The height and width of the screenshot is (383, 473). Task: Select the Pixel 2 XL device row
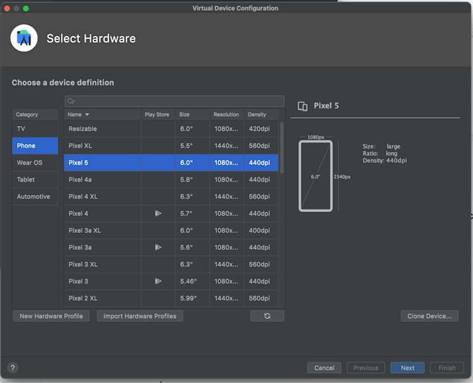click(171, 298)
